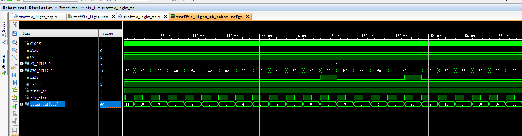The image size is (522, 136).
Task: Switch to the traffic_light_tb.v tab
Action: [x=142, y=17]
